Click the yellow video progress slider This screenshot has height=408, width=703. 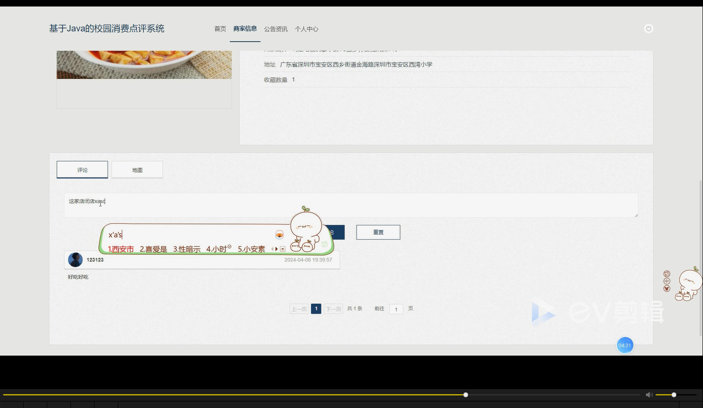(465, 395)
